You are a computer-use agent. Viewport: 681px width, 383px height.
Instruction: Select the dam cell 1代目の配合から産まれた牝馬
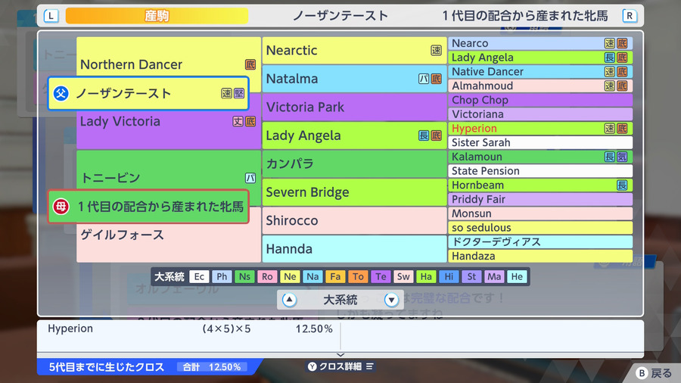148,207
